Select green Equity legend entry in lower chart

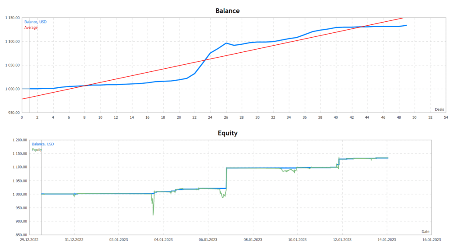click(36, 149)
